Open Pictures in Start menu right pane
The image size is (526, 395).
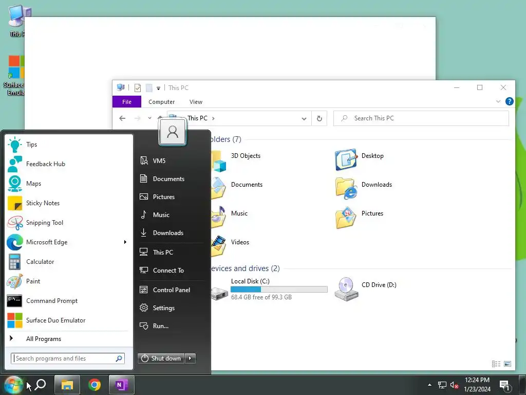pyautogui.click(x=171, y=197)
